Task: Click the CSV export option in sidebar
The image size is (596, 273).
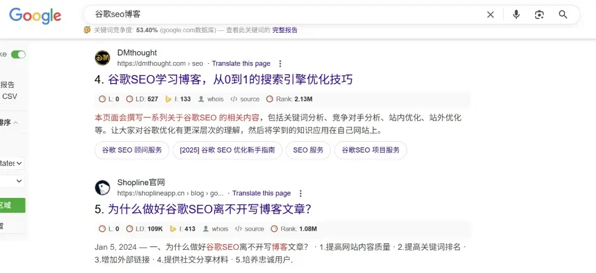Action: 10,97
